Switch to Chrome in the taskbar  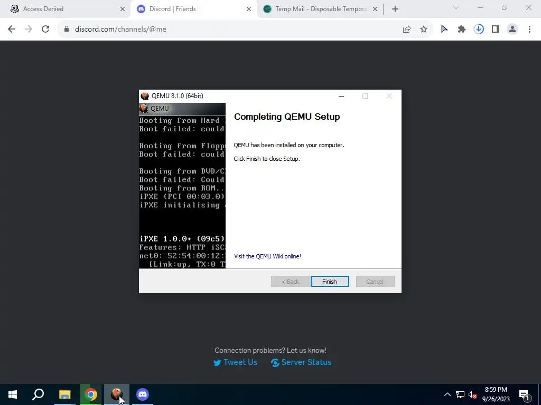coord(91,394)
